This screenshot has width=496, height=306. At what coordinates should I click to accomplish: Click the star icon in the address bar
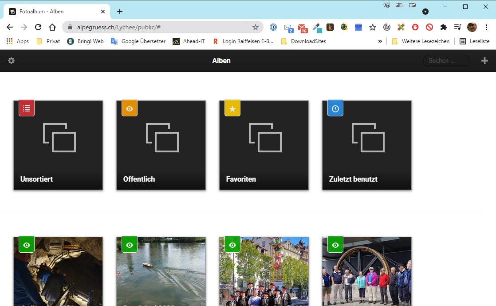256,27
